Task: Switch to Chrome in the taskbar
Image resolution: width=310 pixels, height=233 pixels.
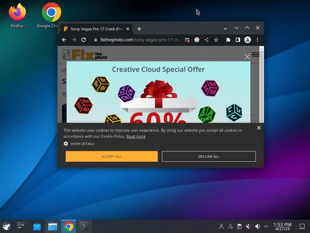Action: click(68, 226)
